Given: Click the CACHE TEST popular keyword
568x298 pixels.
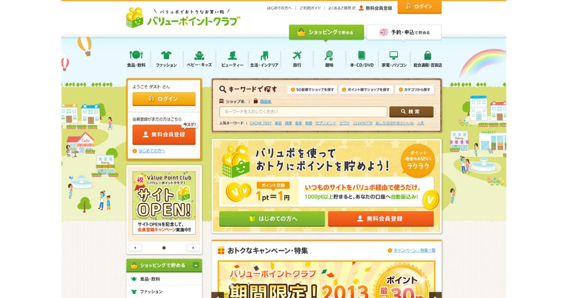Looking at the screenshot, I should [261, 123].
